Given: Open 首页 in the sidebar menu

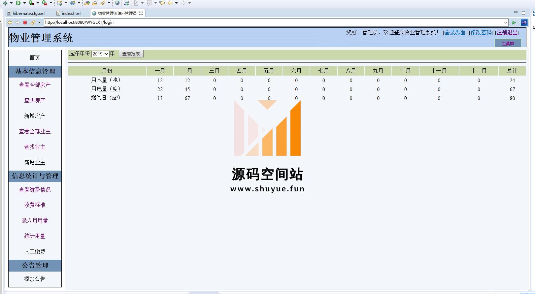Looking at the screenshot, I should click(35, 57).
